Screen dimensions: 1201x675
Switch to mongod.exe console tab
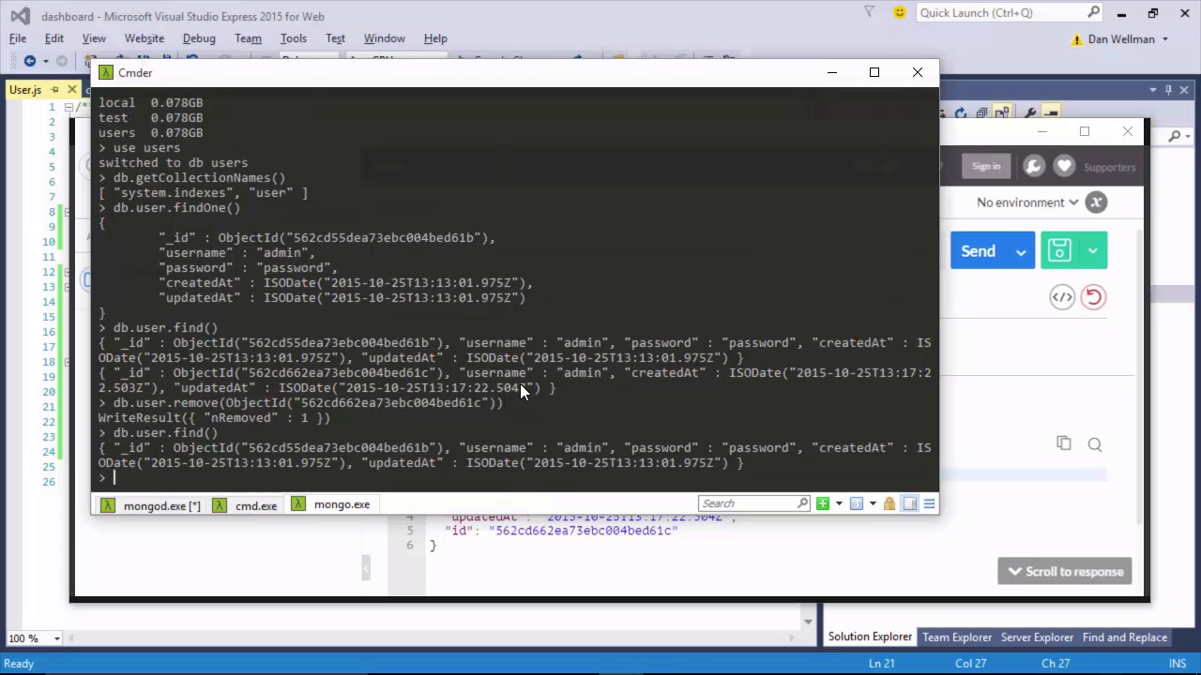(151, 505)
